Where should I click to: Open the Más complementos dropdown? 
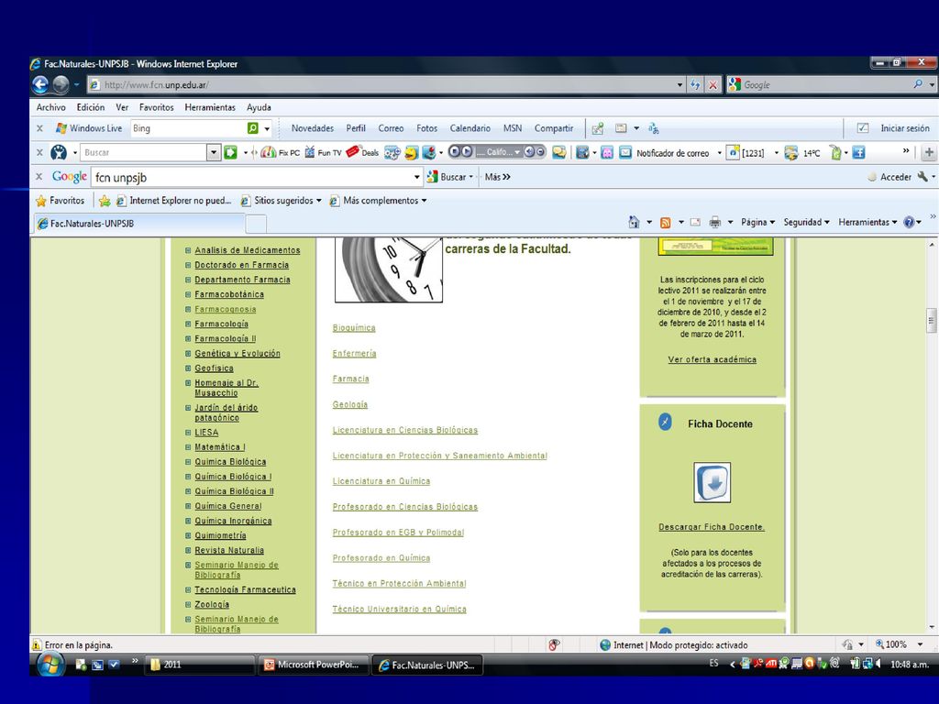pos(424,201)
